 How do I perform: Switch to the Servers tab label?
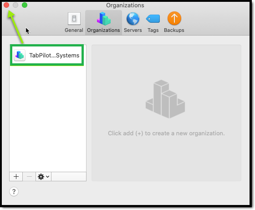(133, 30)
